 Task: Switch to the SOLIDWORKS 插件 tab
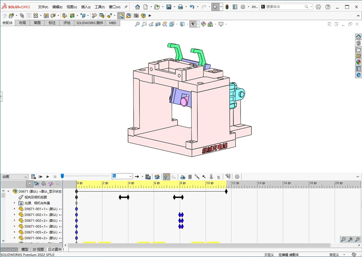pyautogui.click(x=90, y=23)
